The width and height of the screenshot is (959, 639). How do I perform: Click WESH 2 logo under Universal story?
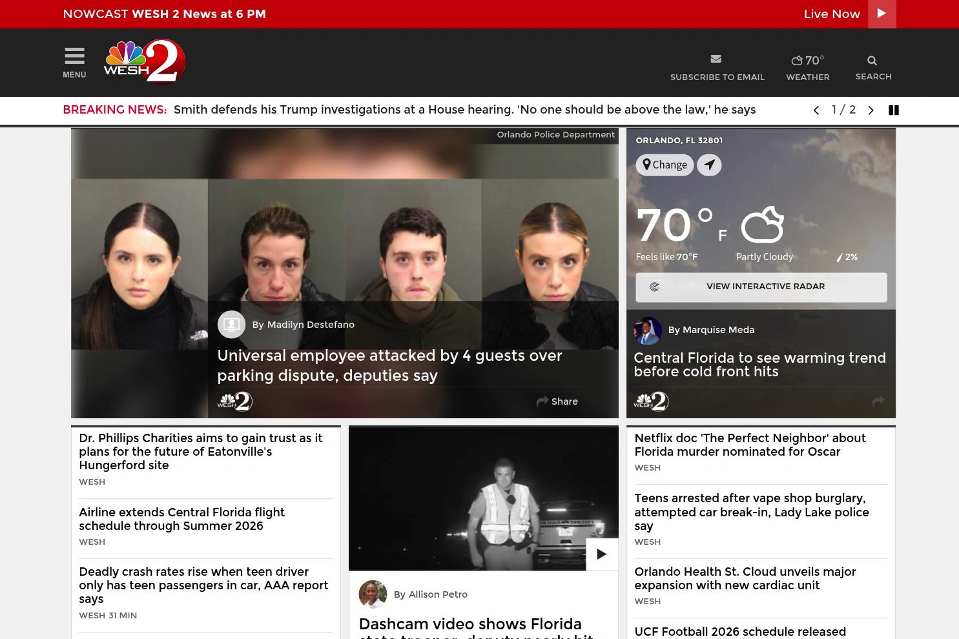pyautogui.click(x=235, y=401)
